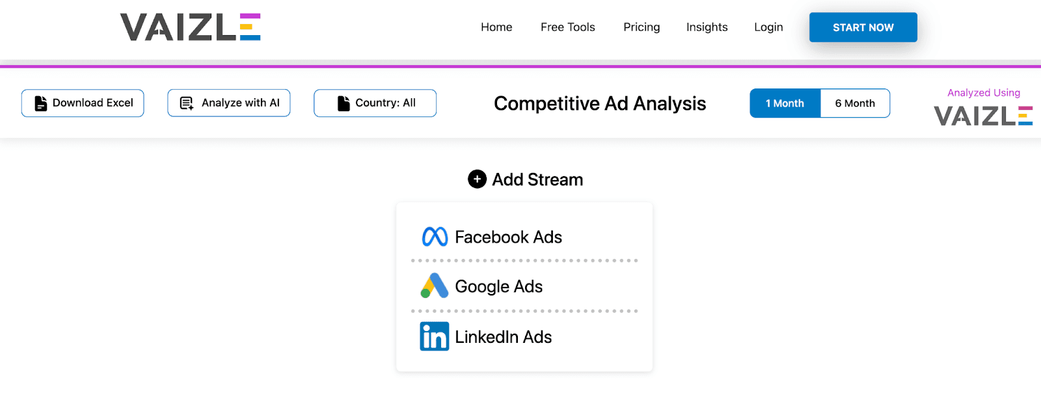1041x415 pixels.
Task: Select the Facebook Ads stream option
Action: (508, 237)
